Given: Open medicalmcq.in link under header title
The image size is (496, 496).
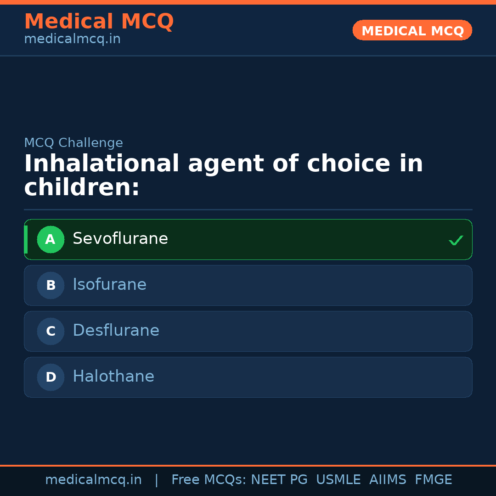Looking at the screenshot, I should coord(72,39).
